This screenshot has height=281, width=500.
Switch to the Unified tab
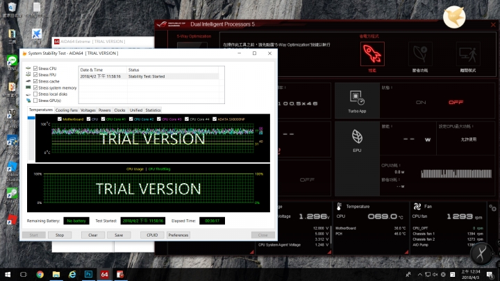pyautogui.click(x=136, y=110)
